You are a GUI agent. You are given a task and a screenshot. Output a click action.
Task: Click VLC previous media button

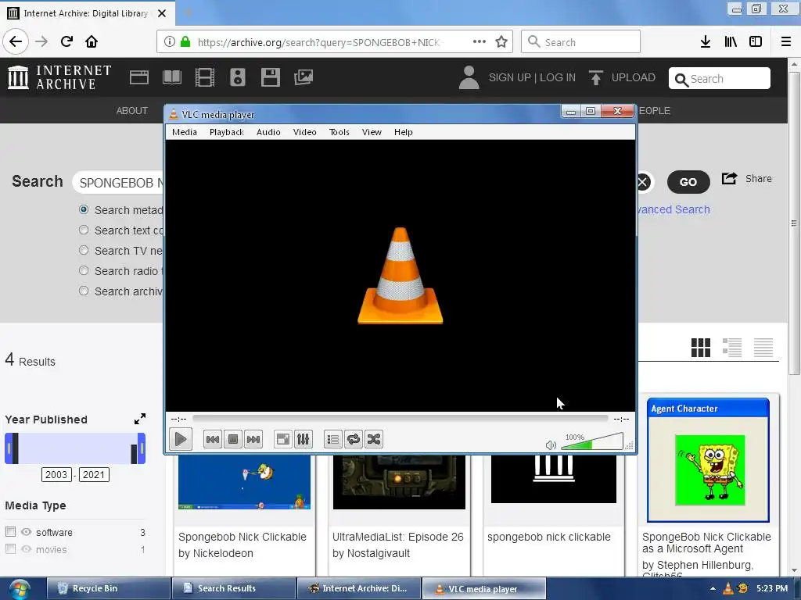213,439
